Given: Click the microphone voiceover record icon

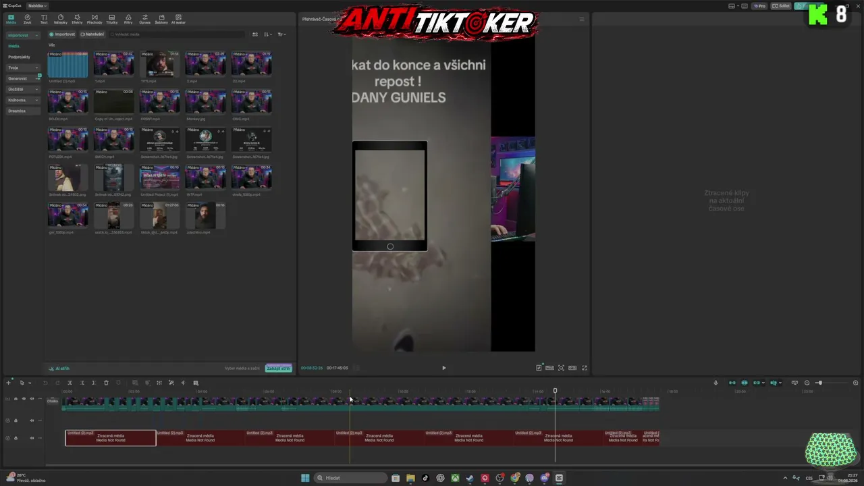Looking at the screenshot, I should [x=715, y=383].
